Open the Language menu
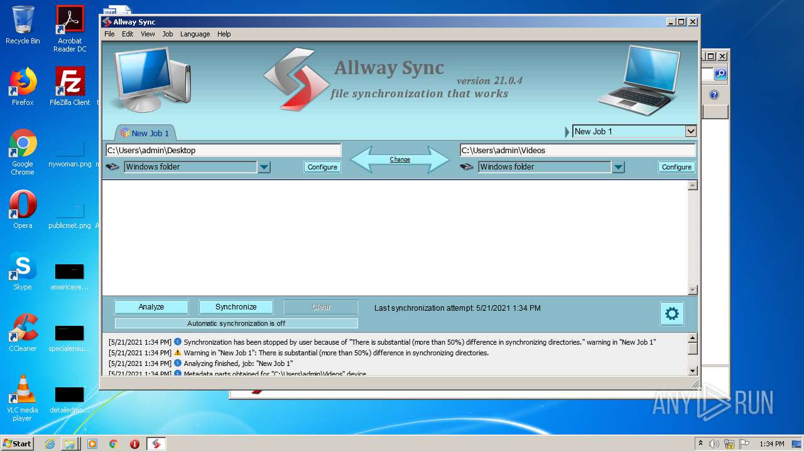The image size is (804, 452). click(195, 34)
